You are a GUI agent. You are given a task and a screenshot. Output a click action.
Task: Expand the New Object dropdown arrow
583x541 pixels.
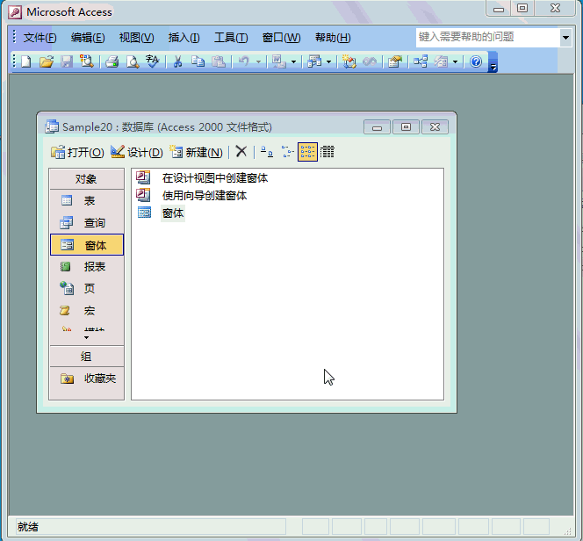point(456,61)
